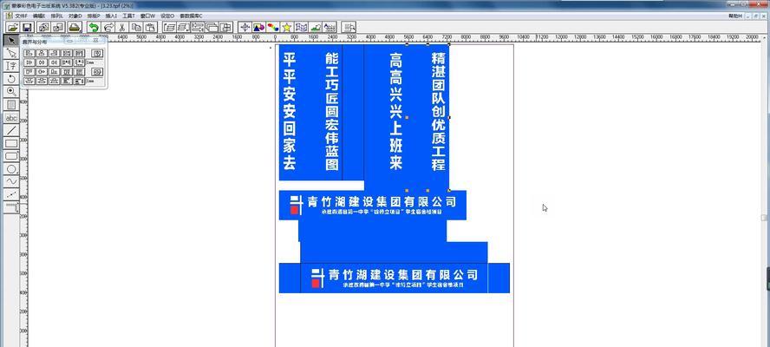Click the printer output icon in toolbar
The width and height of the screenshot is (770, 347).
point(75,28)
